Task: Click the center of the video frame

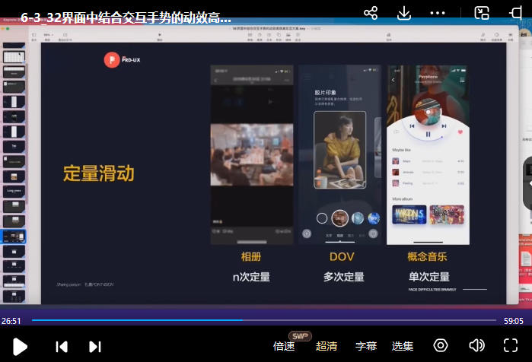Action: click(x=266, y=167)
